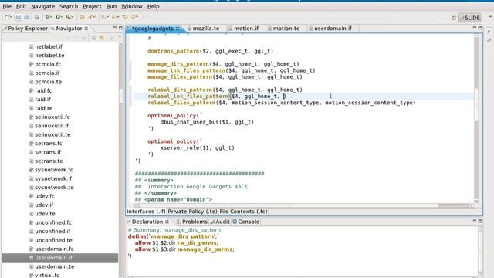Select userdomain.te in Navigator
Screen dimensions: 494x278
(55, 266)
